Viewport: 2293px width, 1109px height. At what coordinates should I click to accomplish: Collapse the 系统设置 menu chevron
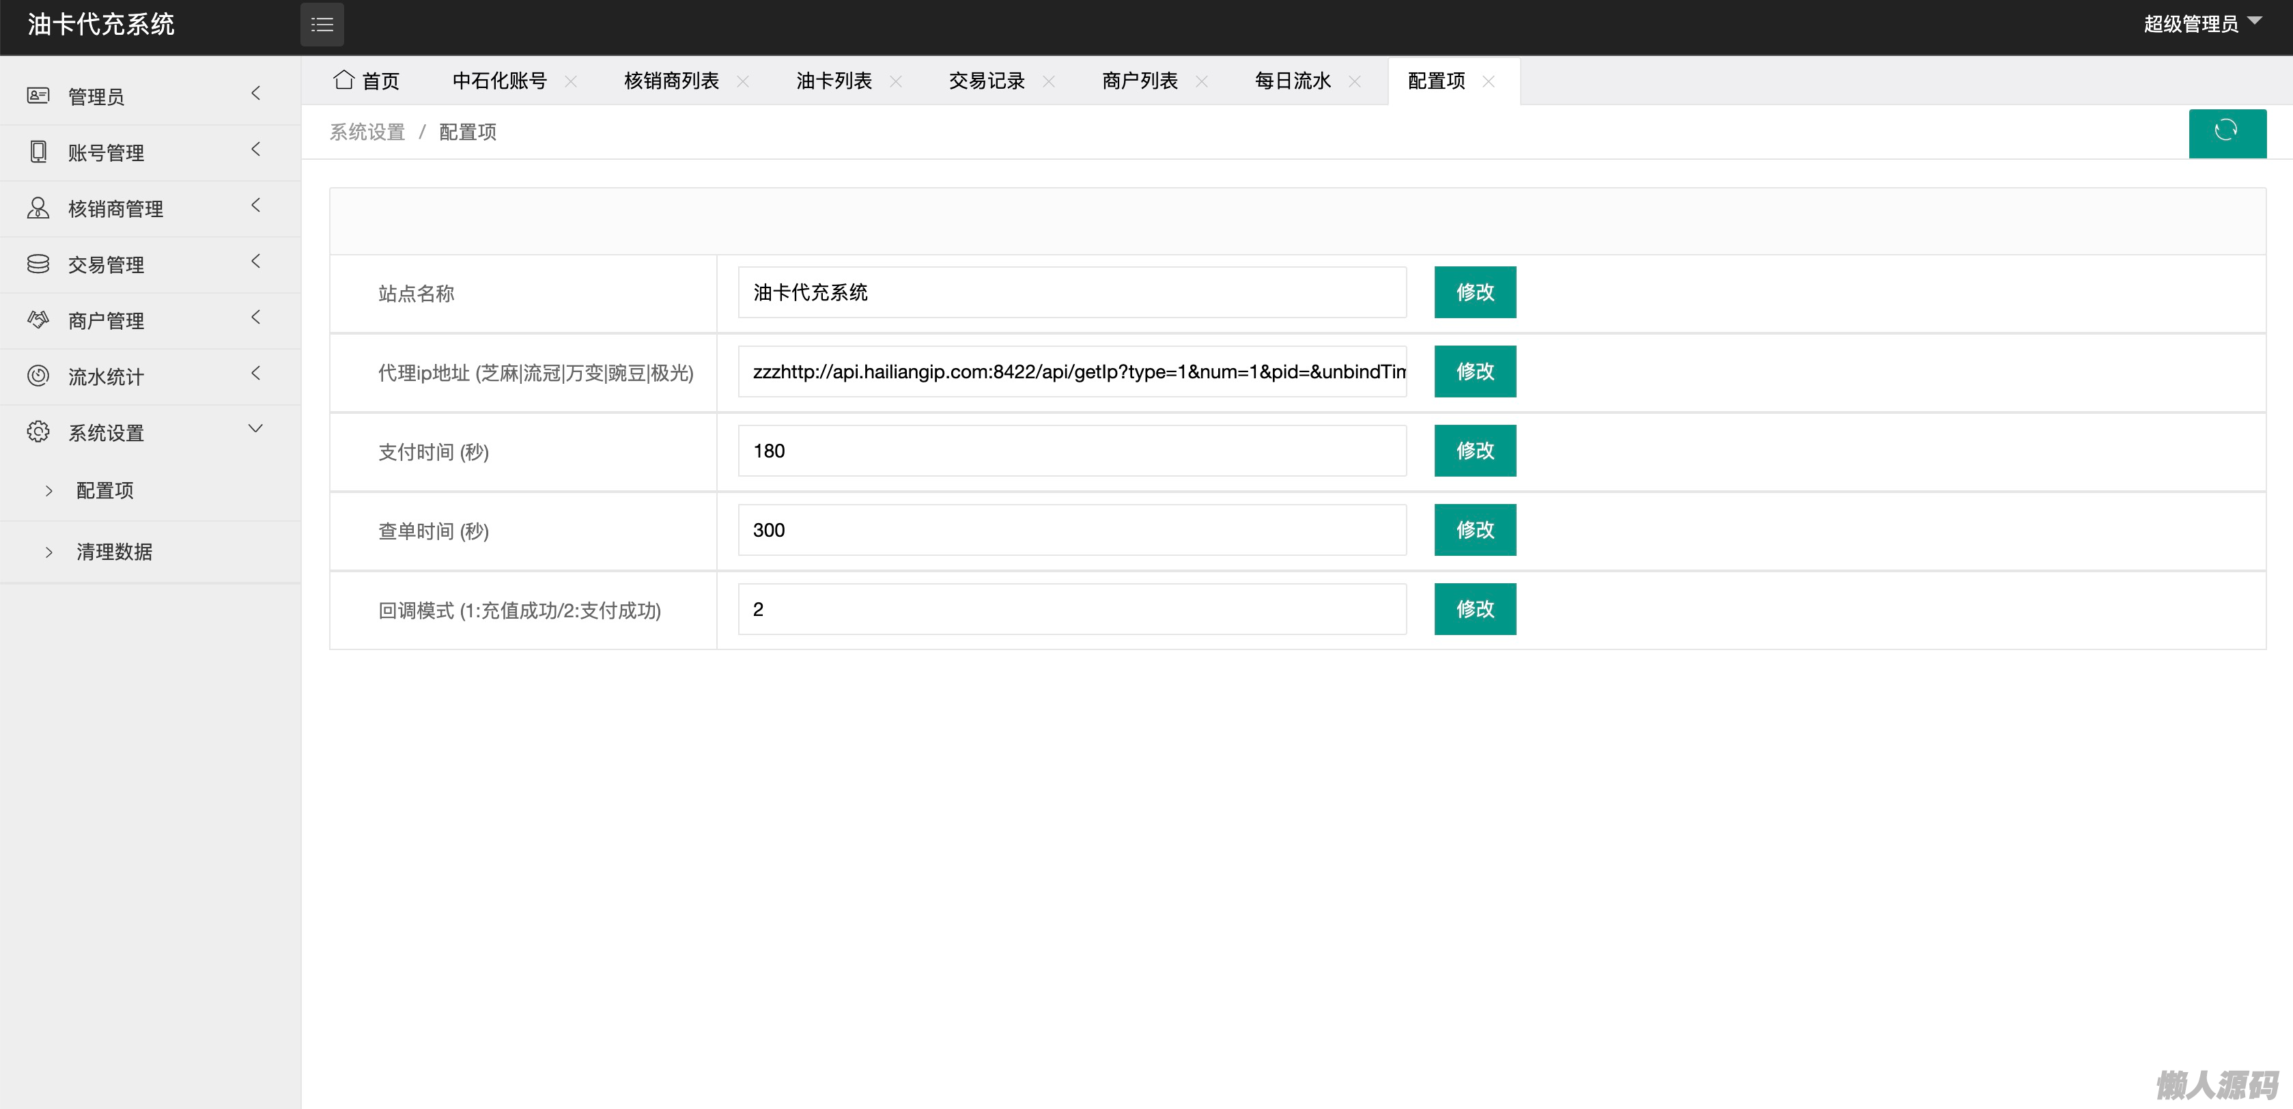click(255, 429)
